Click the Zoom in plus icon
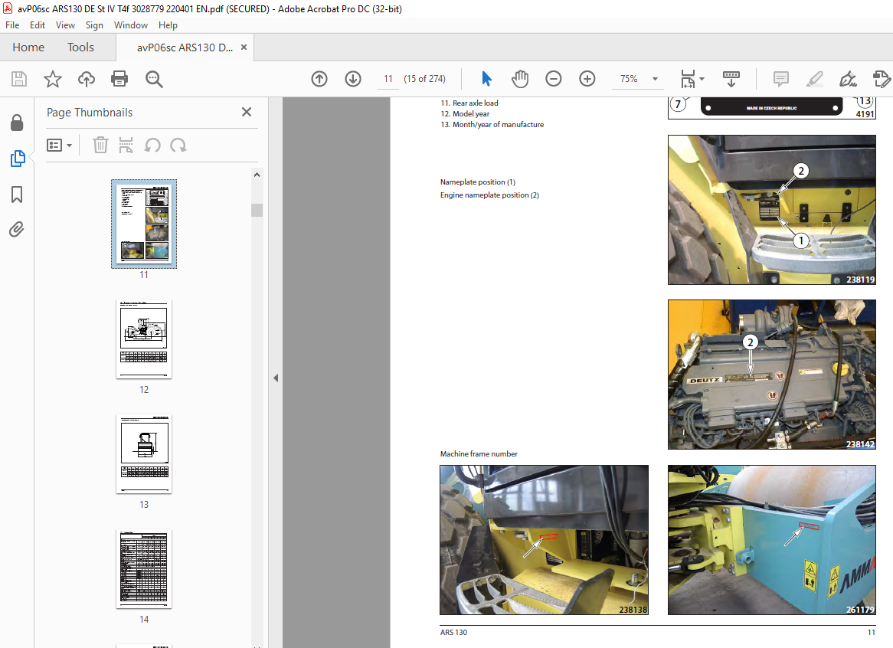Viewport: 893px width, 648px height. pos(587,79)
